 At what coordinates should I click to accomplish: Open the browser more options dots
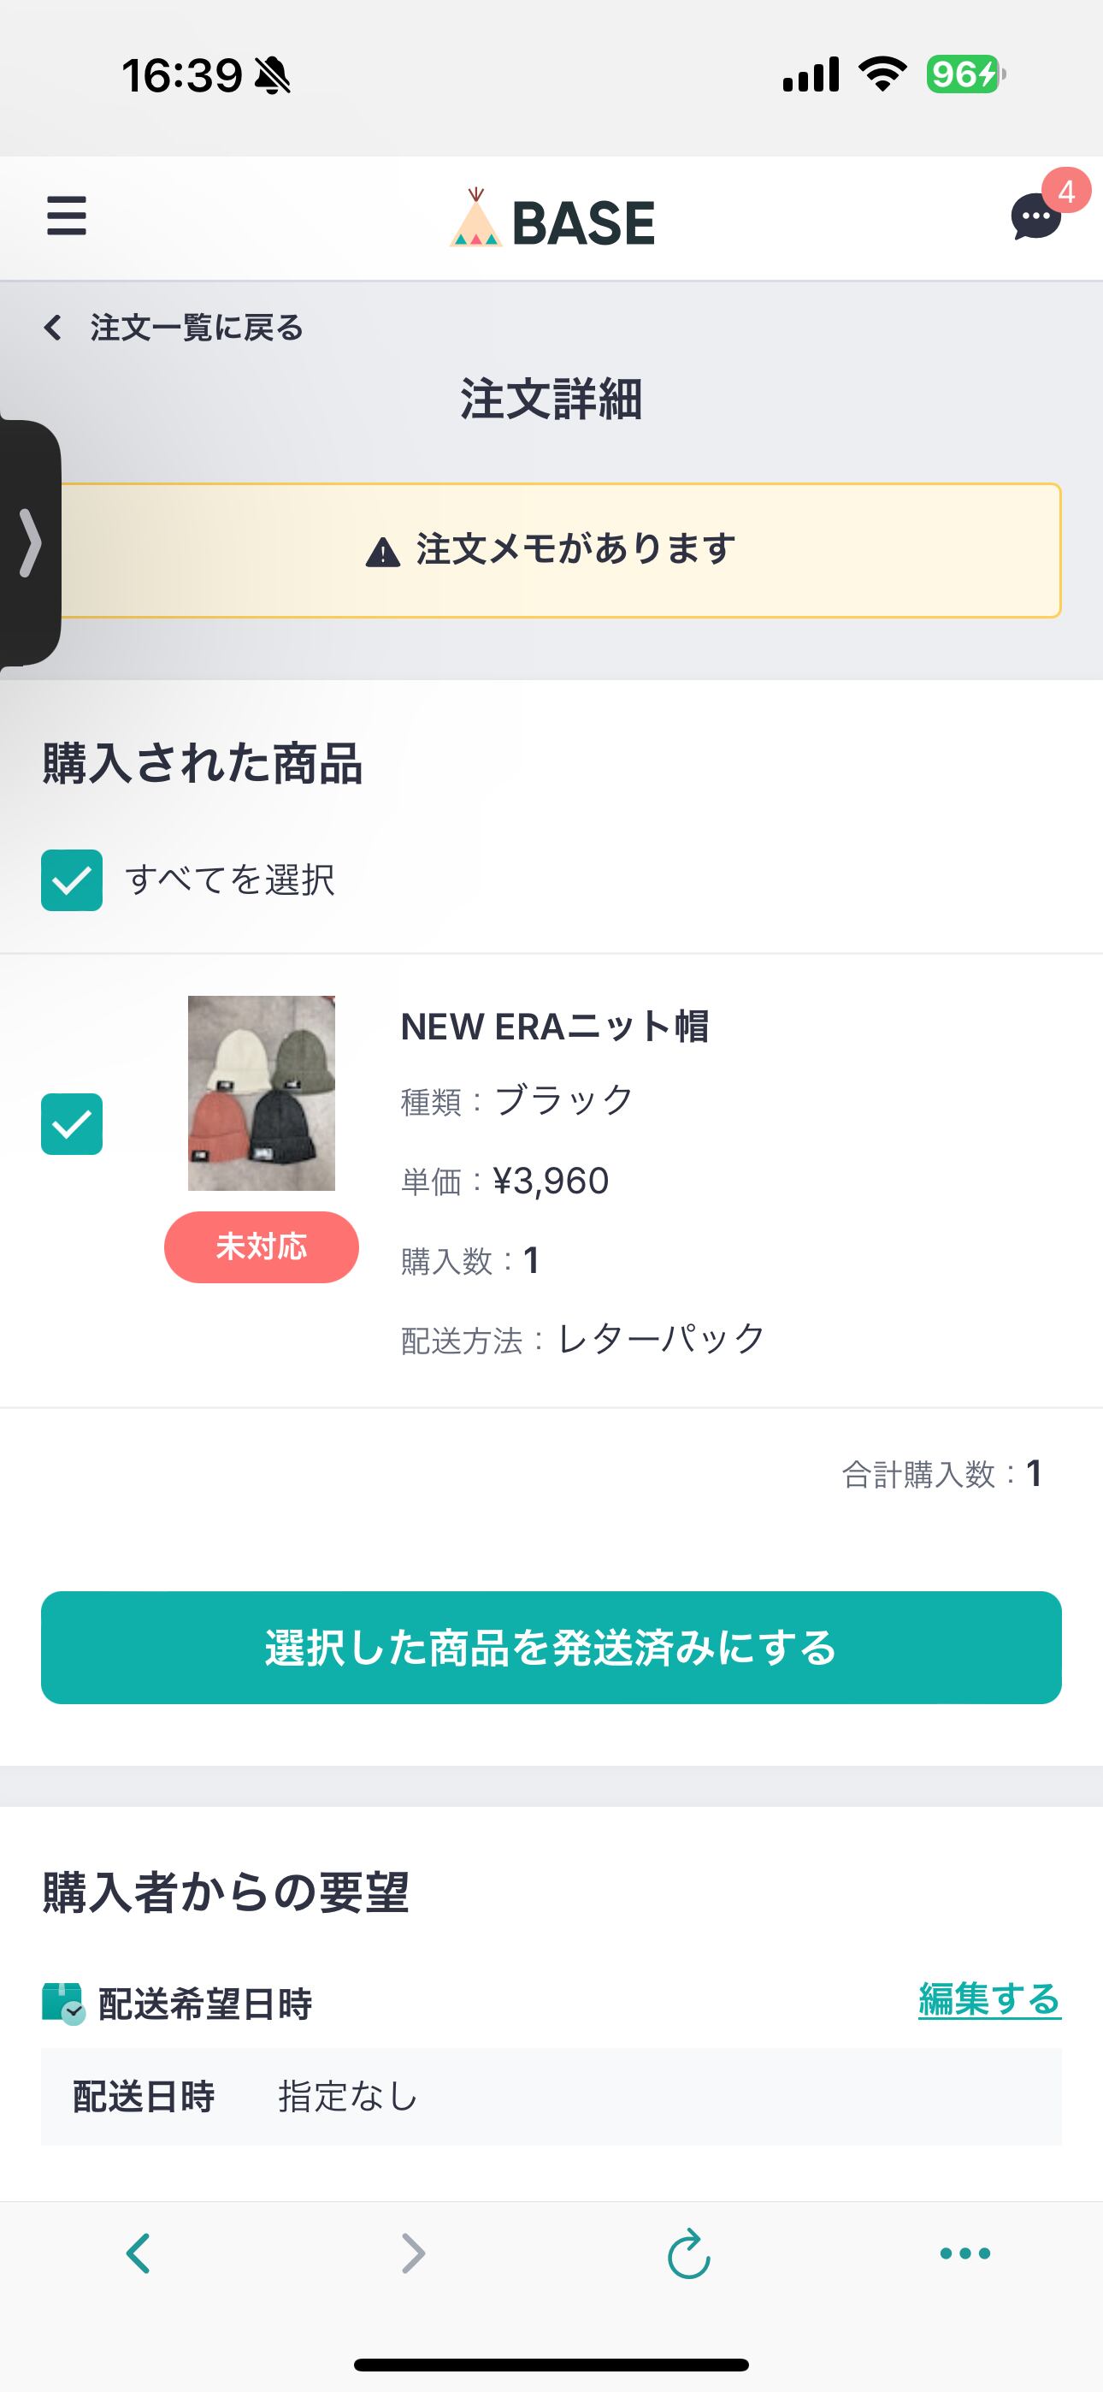[964, 2253]
